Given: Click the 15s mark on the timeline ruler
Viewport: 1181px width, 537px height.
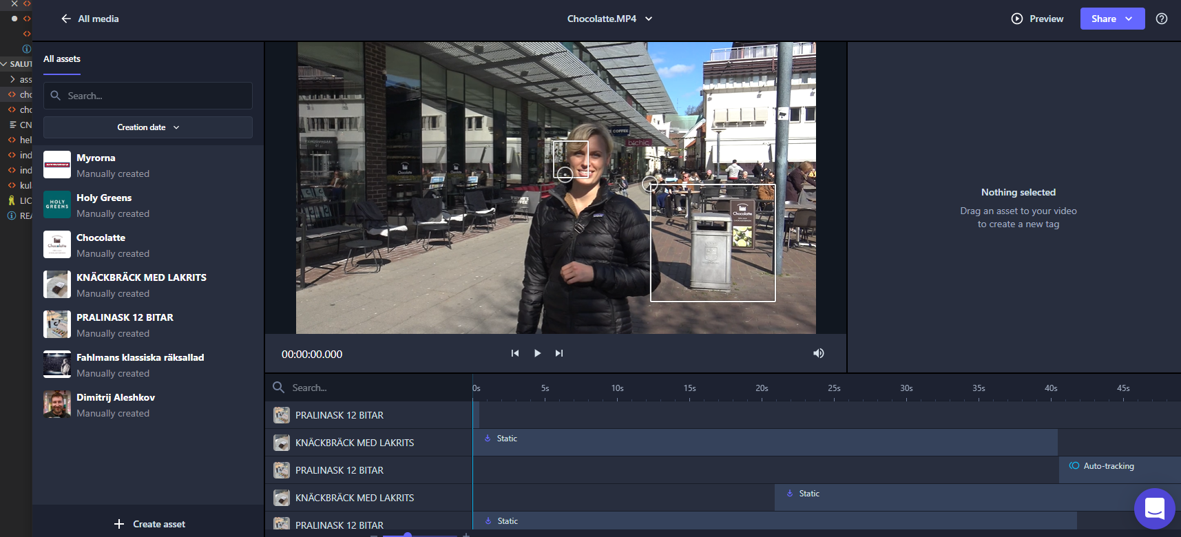Looking at the screenshot, I should 689,388.
